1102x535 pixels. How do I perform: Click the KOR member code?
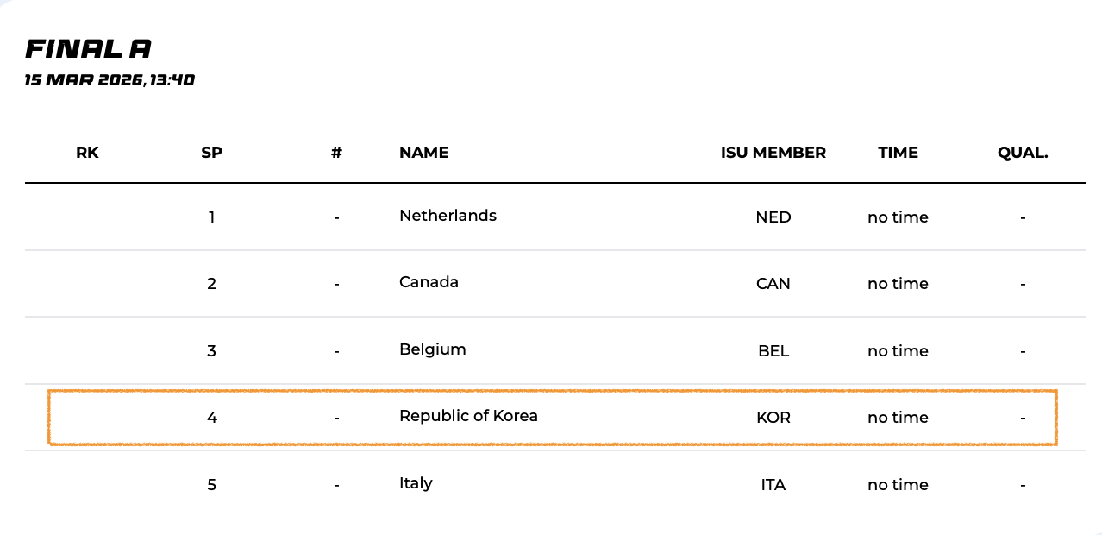773,418
